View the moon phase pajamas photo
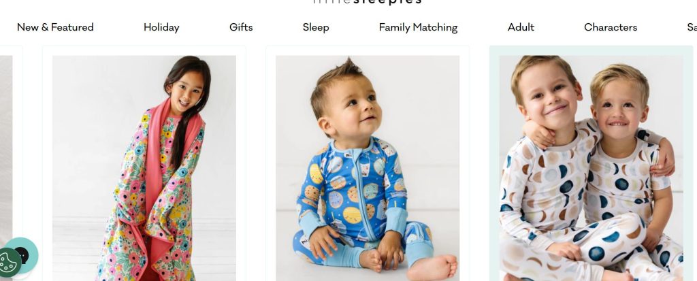Screen dimensions: 697x281 591,168
